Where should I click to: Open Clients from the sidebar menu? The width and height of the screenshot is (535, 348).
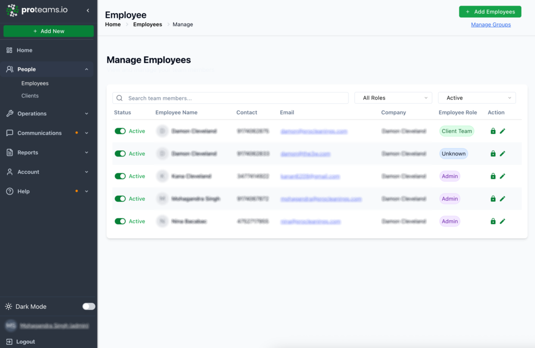(x=30, y=95)
